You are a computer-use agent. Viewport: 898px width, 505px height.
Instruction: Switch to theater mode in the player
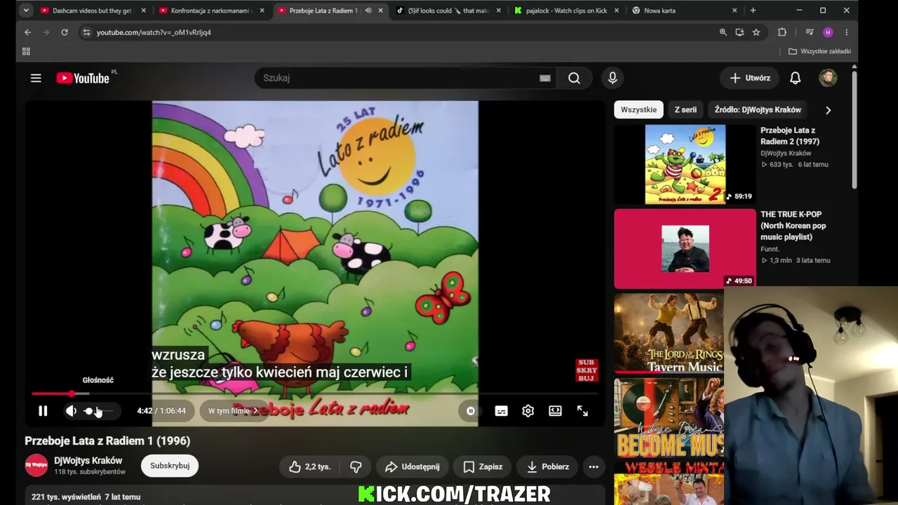coord(555,411)
